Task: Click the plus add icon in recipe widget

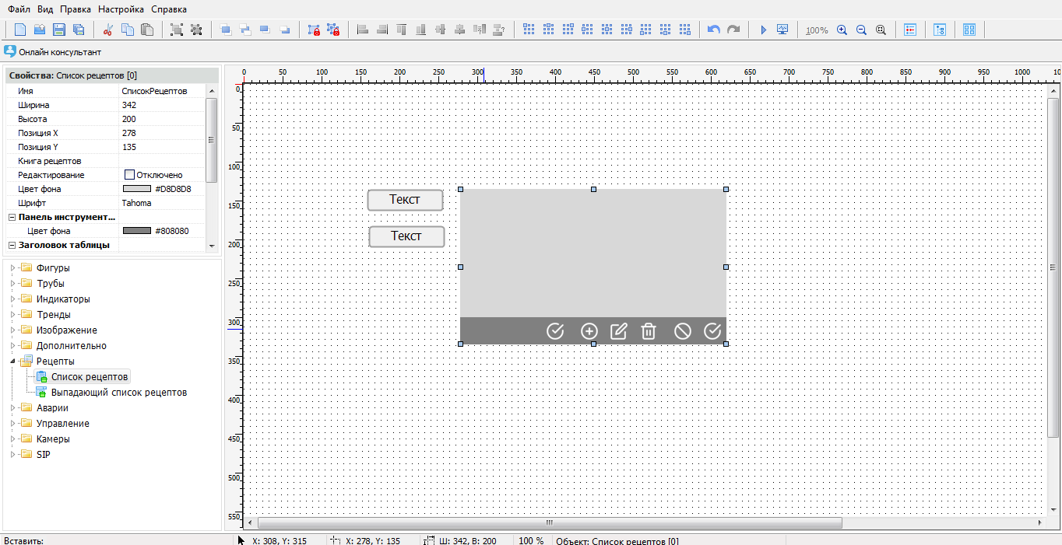Action: [x=589, y=332]
